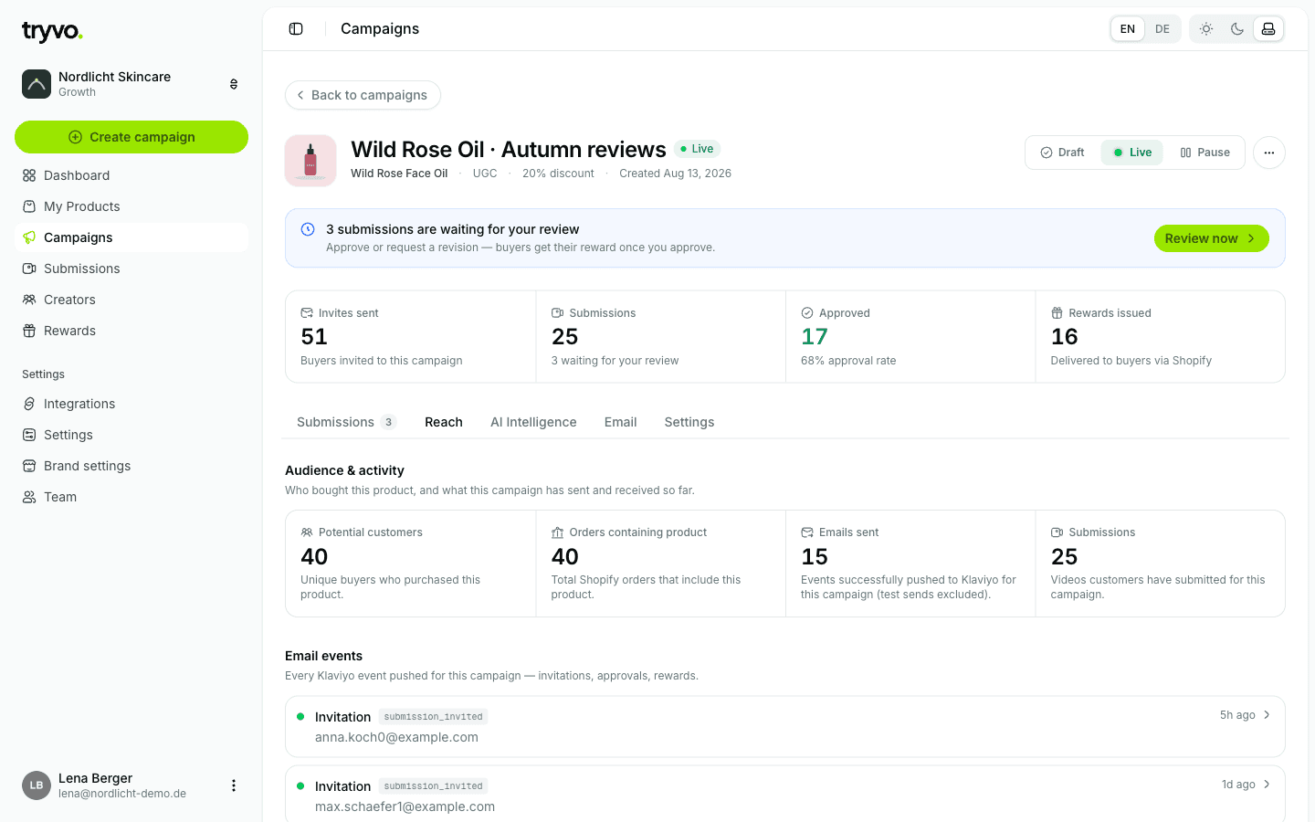1315x822 pixels.
Task: Go back to campaigns
Action: [x=363, y=95]
